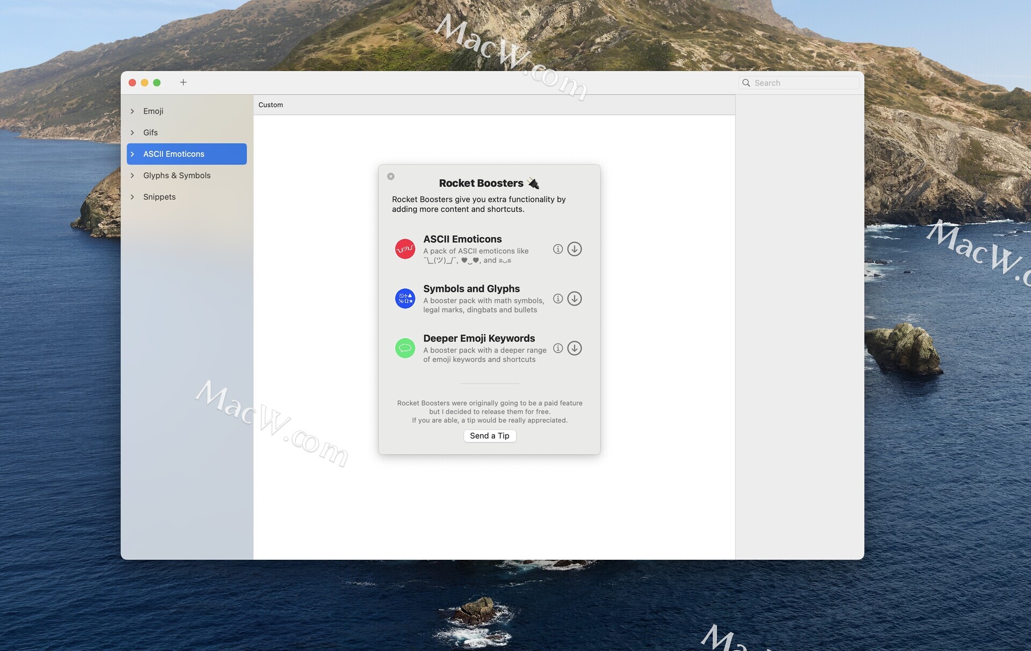Viewport: 1031px width, 651px height.
Task: Expand the Gifs sidebar section
Action: point(133,133)
